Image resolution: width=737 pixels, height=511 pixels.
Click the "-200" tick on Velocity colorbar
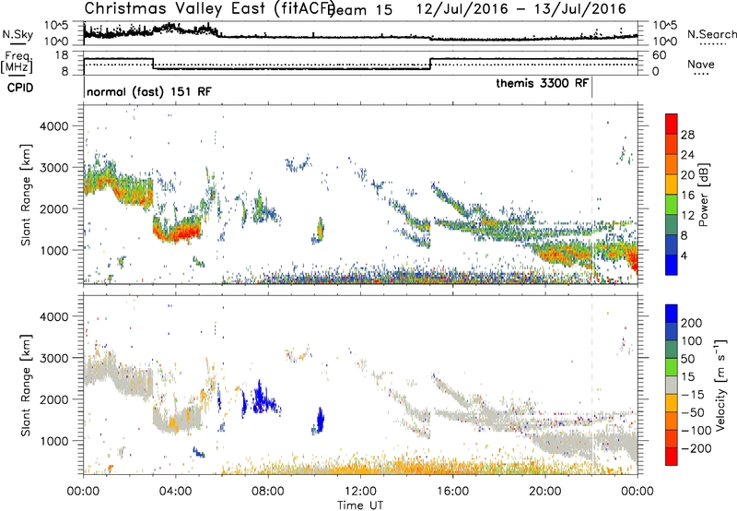coord(696,448)
